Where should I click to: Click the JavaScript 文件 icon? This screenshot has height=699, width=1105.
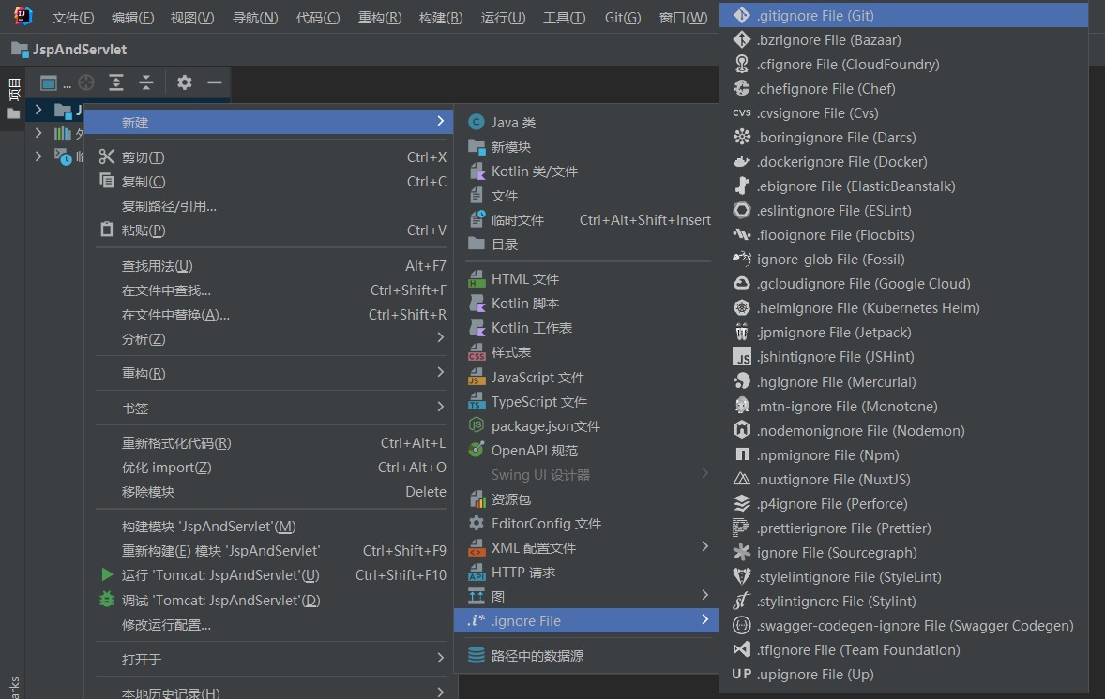pos(477,378)
